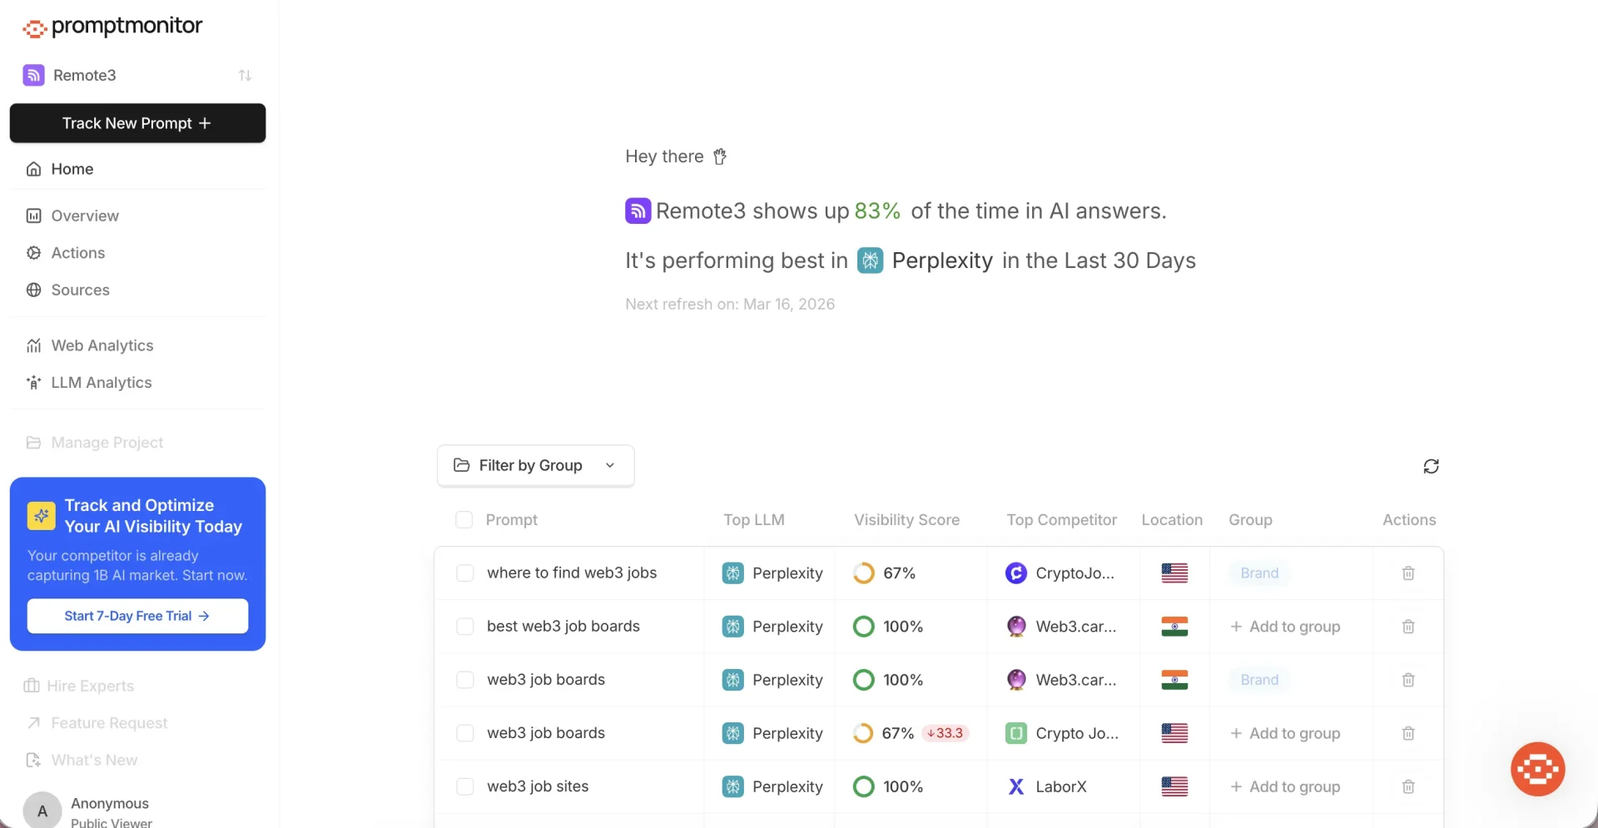The height and width of the screenshot is (828, 1598).
Task: Open the Actions page from the sidebar
Action: pos(77,252)
